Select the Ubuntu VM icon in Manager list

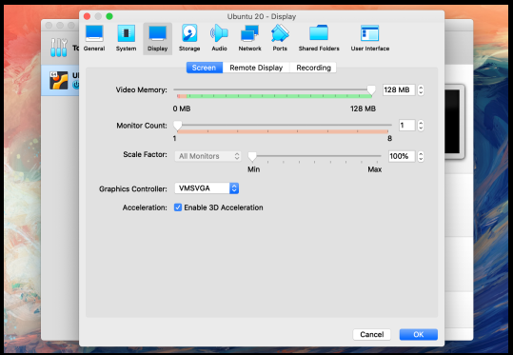59,81
